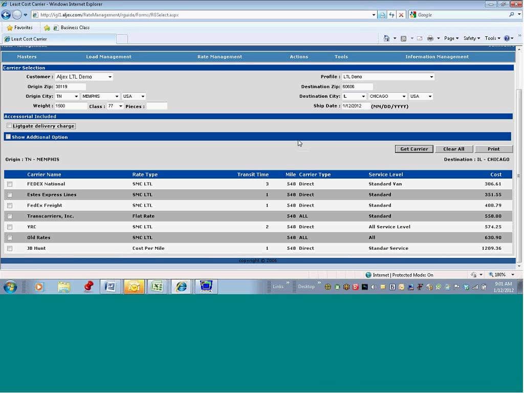Open the Business Class favorite link
This screenshot has width=524, height=393.
click(x=72, y=28)
